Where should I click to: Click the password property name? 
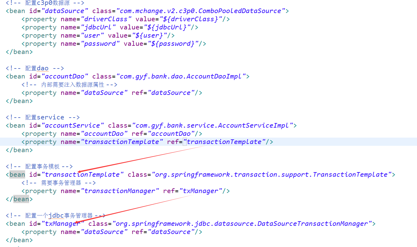(x=100, y=44)
